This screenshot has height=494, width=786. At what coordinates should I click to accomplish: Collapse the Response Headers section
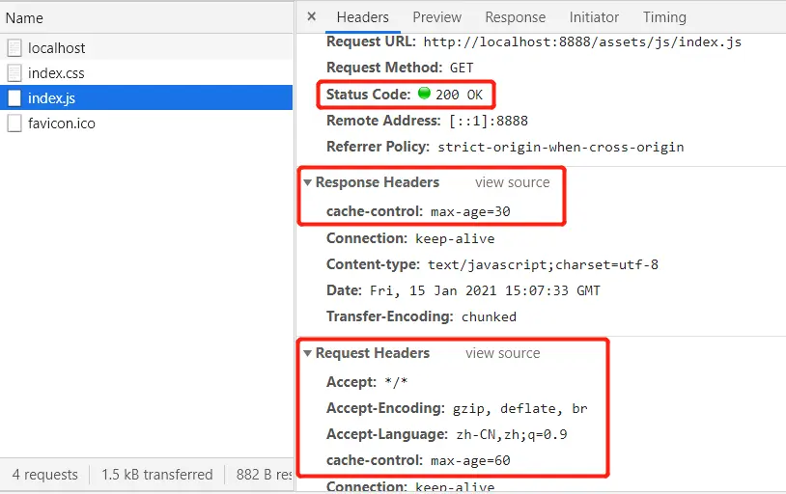pos(308,182)
